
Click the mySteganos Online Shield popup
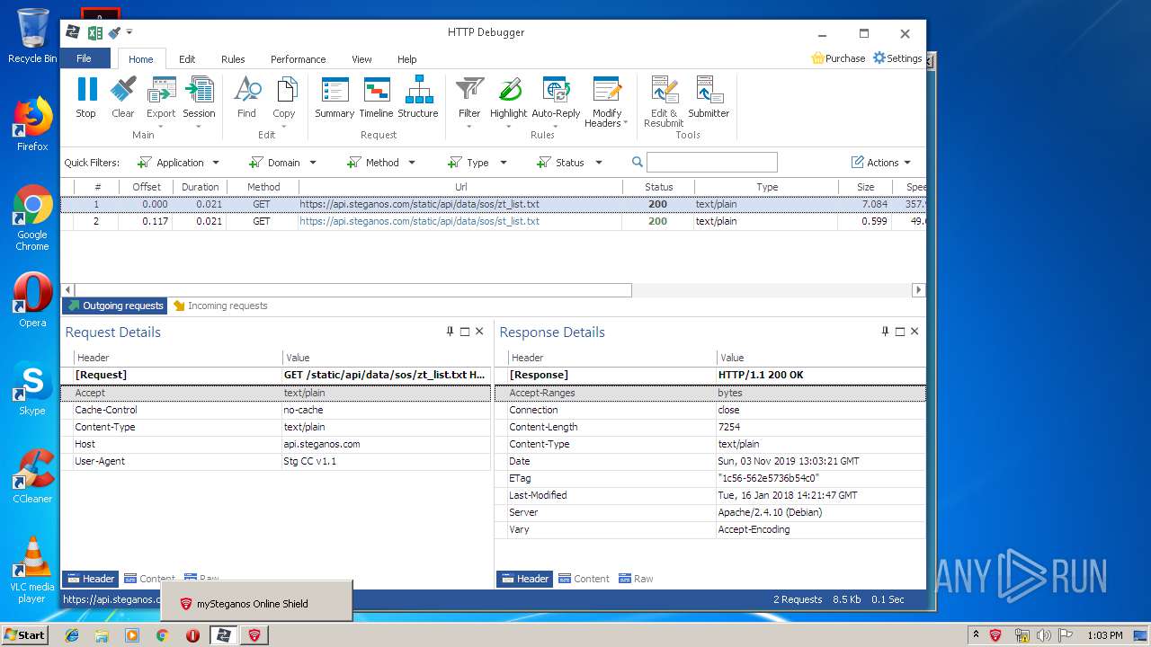pos(256,600)
